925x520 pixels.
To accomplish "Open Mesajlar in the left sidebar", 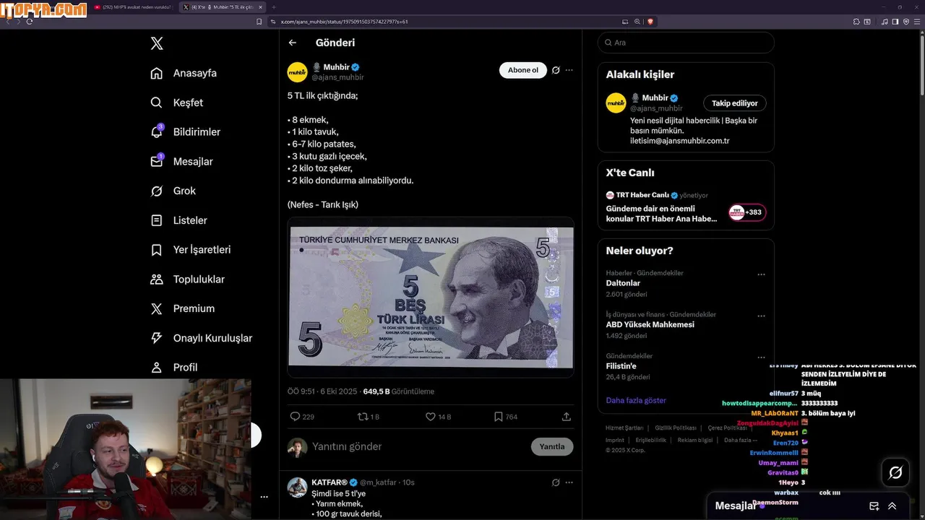I will click(x=181, y=162).
